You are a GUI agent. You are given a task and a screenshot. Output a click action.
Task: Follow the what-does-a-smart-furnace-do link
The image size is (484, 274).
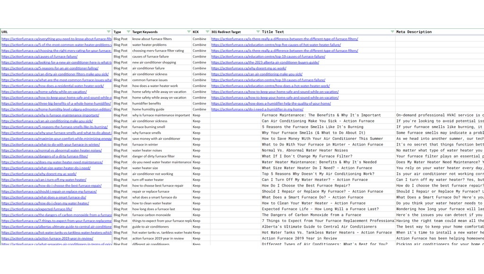(44, 197)
